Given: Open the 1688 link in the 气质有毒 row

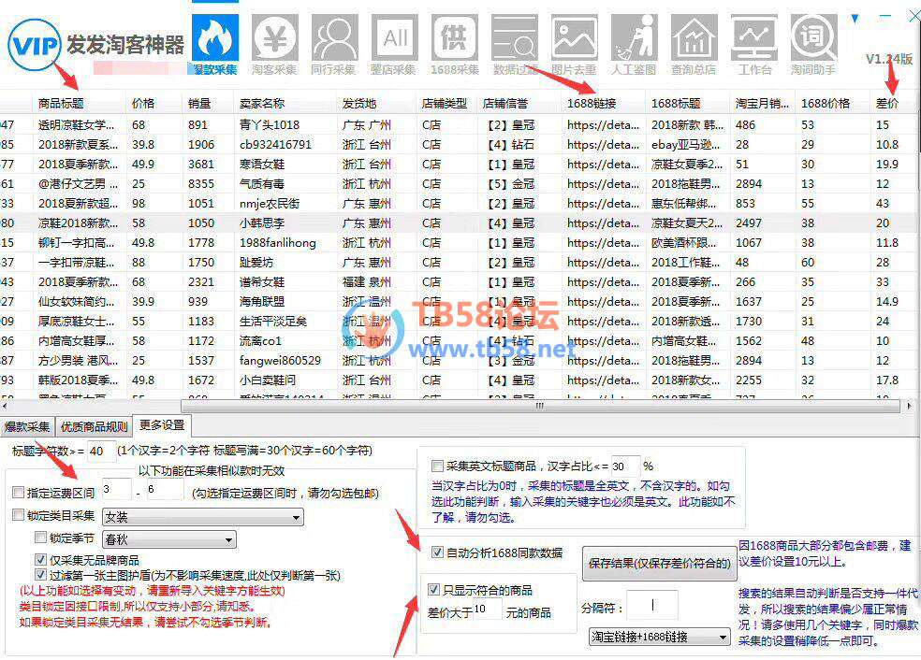Looking at the screenshot, I should coord(603,183).
